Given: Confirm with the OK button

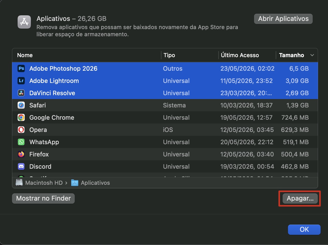Looking at the screenshot, I should 304,229.
